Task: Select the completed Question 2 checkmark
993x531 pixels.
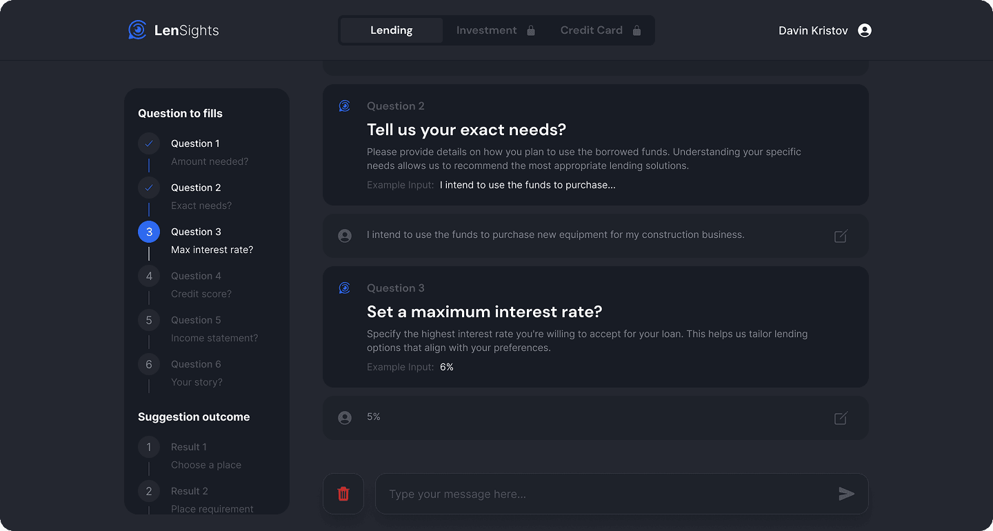Action: (149, 188)
